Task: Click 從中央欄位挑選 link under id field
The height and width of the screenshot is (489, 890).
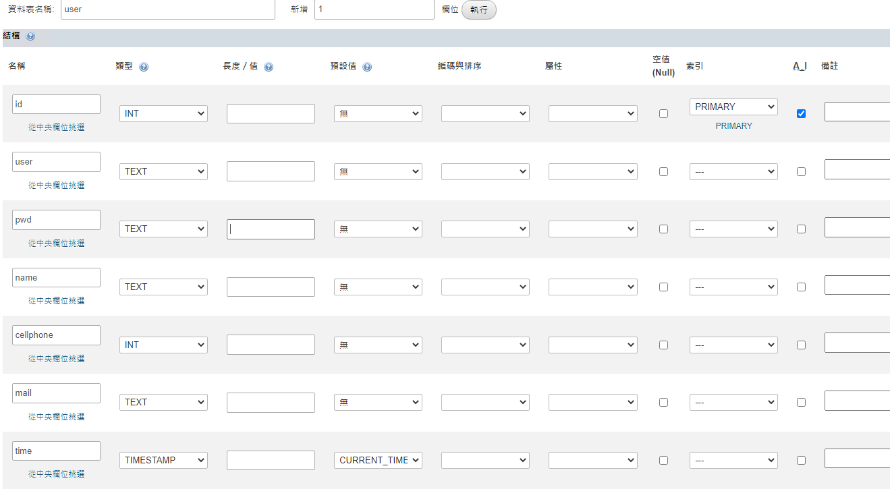Action: pos(57,127)
